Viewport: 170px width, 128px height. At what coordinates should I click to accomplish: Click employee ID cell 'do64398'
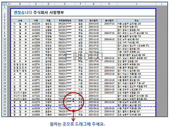click(36, 74)
